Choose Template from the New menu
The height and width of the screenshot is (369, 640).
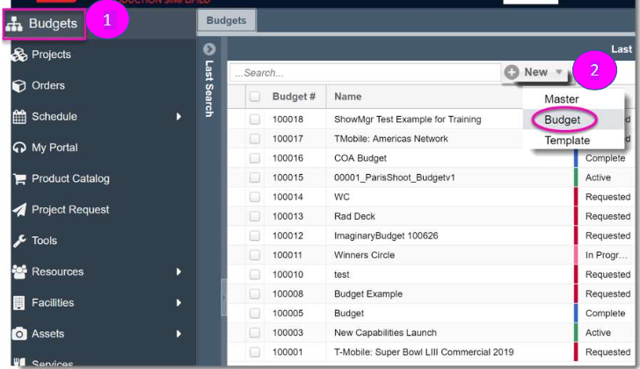pos(567,141)
